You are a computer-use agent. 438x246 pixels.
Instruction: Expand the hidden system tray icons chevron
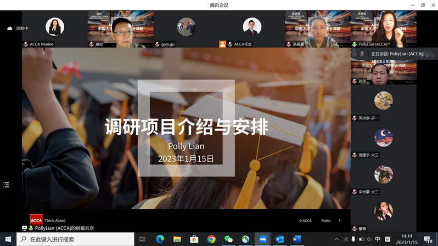pyautogui.click(x=337, y=239)
